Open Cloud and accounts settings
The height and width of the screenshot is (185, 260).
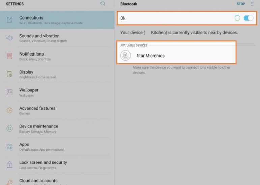[38, 181]
